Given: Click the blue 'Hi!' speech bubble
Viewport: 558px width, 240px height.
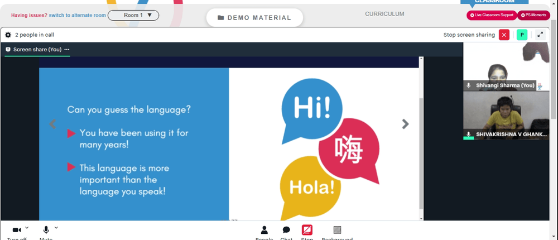Looking at the screenshot, I should click(x=312, y=109).
